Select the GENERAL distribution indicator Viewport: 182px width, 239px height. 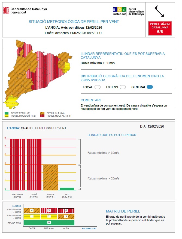click(150, 87)
